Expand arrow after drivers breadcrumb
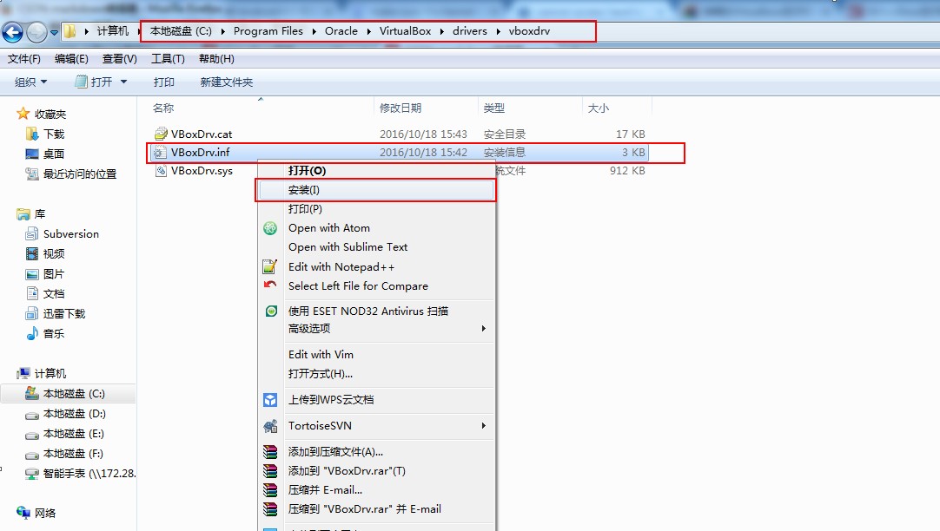The width and height of the screenshot is (940, 531). click(x=498, y=31)
